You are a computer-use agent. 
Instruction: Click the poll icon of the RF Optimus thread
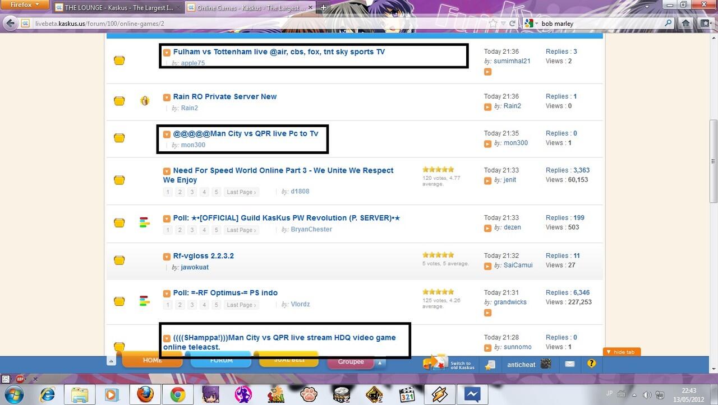coord(144,301)
